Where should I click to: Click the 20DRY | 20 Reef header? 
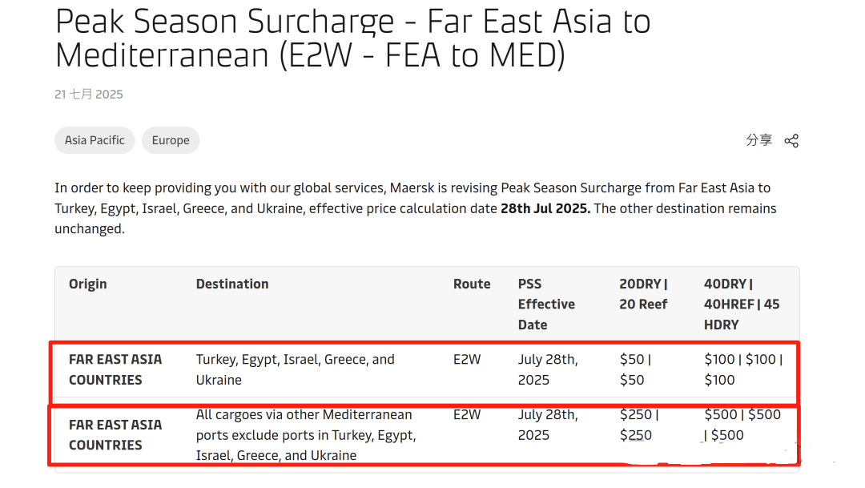pyautogui.click(x=643, y=294)
